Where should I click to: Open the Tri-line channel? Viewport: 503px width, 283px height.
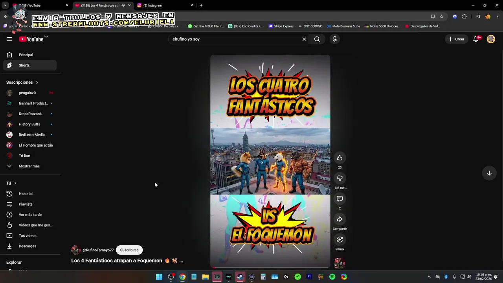(x=30, y=156)
